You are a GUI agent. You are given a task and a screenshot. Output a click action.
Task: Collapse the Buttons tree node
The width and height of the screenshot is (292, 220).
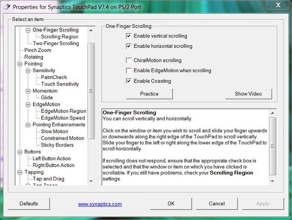pyautogui.click(x=20, y=152)
